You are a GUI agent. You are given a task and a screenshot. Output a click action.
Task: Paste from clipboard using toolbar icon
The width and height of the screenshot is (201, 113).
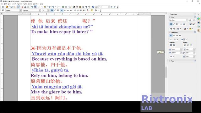pyautogui.click(x=45, y=7)
